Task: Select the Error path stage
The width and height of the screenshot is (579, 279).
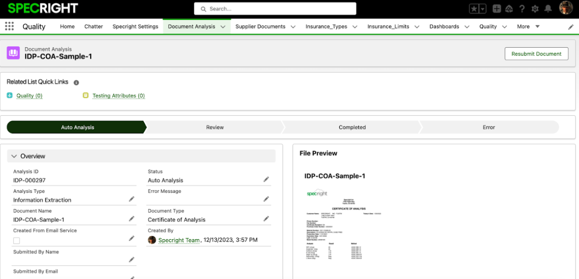Action: click(x=488, y=127)
